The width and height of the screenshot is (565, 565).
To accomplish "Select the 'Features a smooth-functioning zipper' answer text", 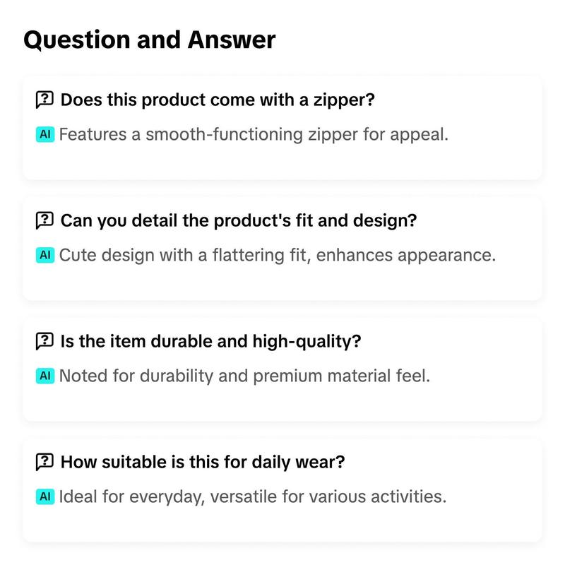I will coord(254,135).
